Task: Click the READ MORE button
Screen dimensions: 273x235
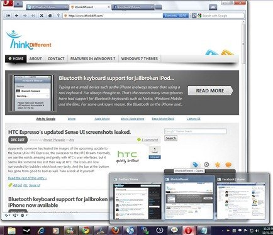Action: (x=210, y=90)
